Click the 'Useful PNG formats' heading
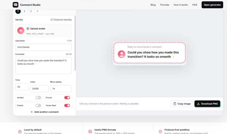Viewport: 227px width, 134px height. (x=105, y=130)
